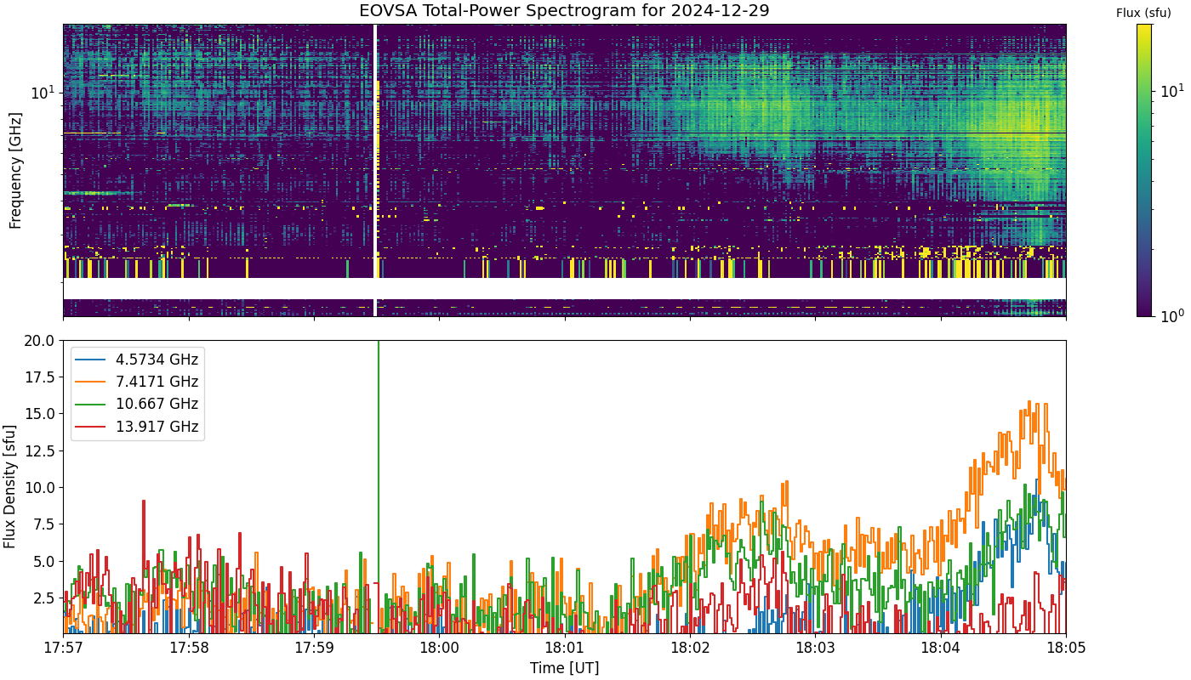1191x680 pixels.
Task: Click the 12.5 flux density tick label
Action: tap(41, 450)
